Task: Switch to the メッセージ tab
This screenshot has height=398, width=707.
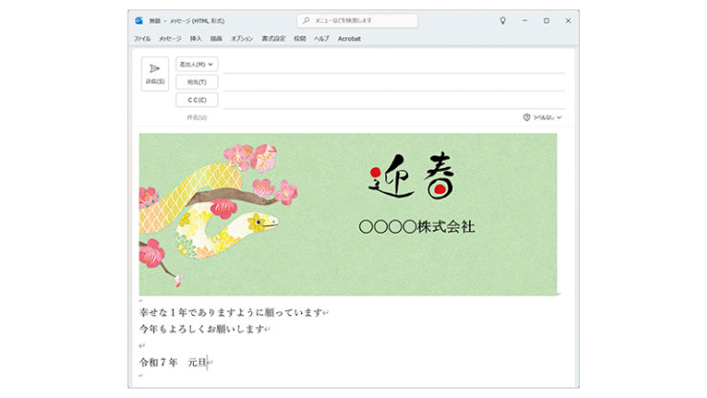Action: tap(169, 38)
